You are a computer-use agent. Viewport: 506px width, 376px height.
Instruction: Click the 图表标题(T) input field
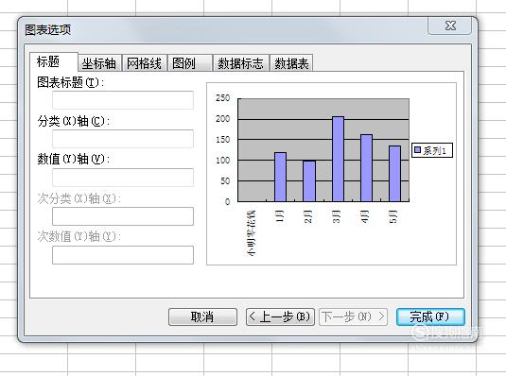[x=123, y=100]
